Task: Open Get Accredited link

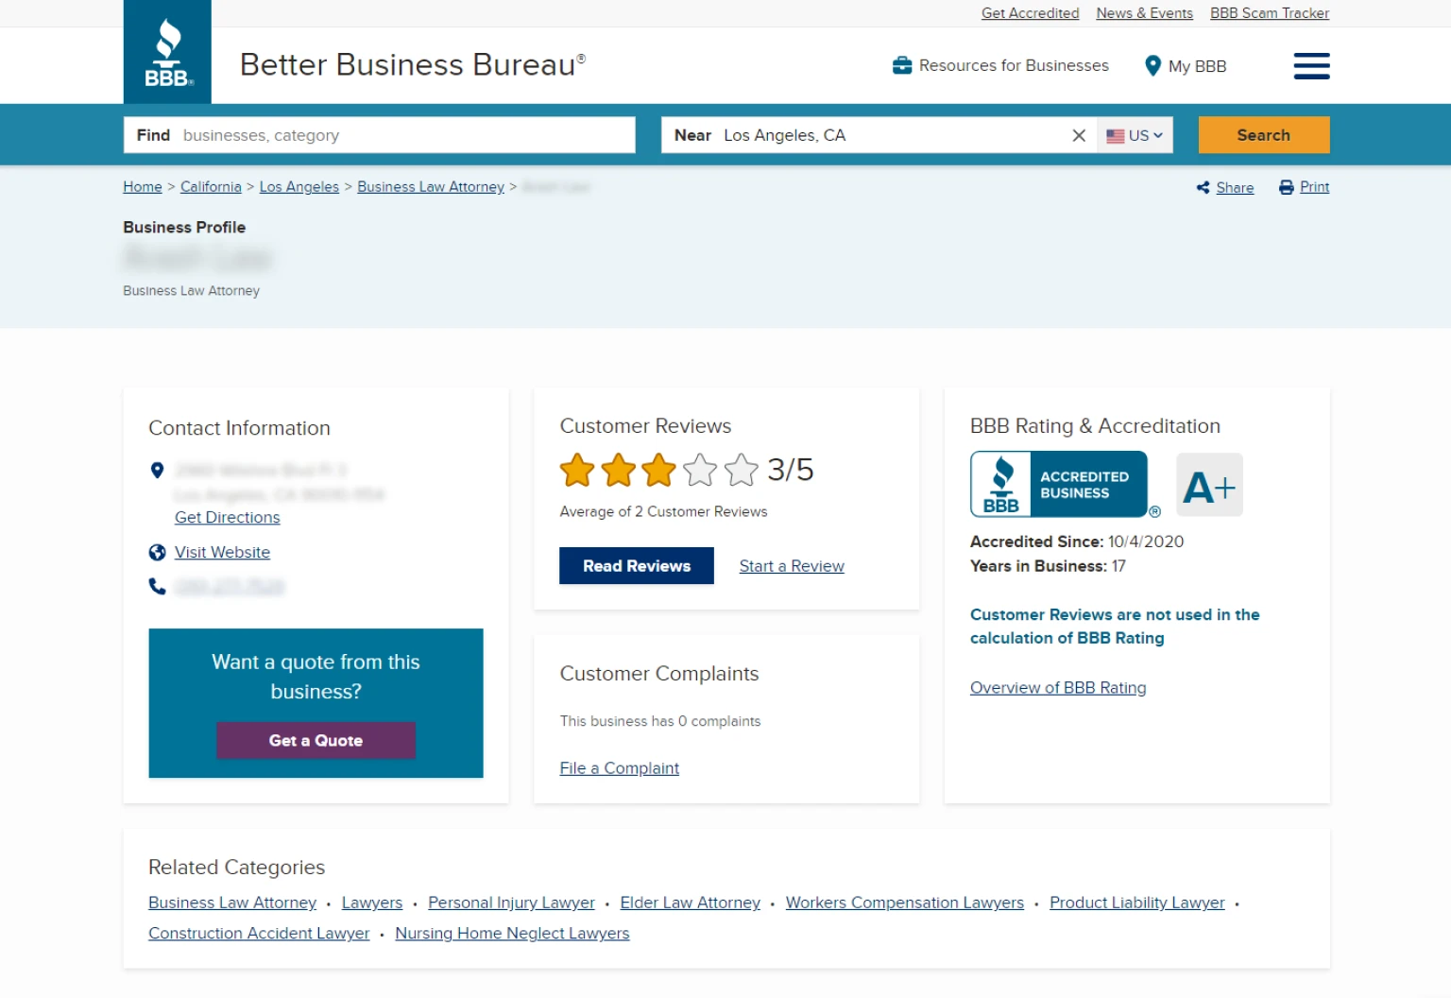Action: point(1030,13)
